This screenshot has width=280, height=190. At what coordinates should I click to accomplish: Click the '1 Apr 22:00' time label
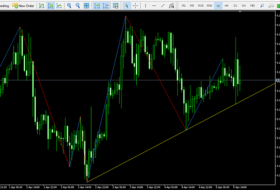pos(50,187)
